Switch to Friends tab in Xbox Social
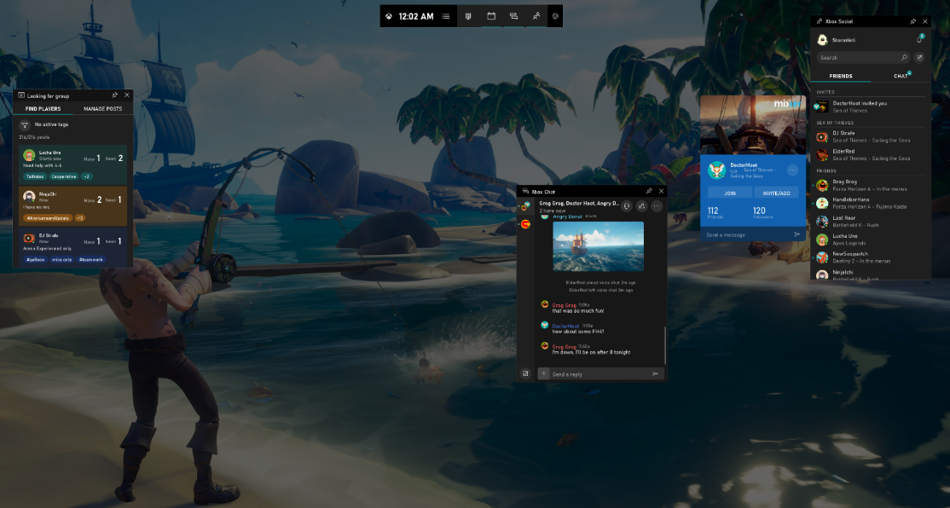The image size is (950, 508). click(840, 77)
